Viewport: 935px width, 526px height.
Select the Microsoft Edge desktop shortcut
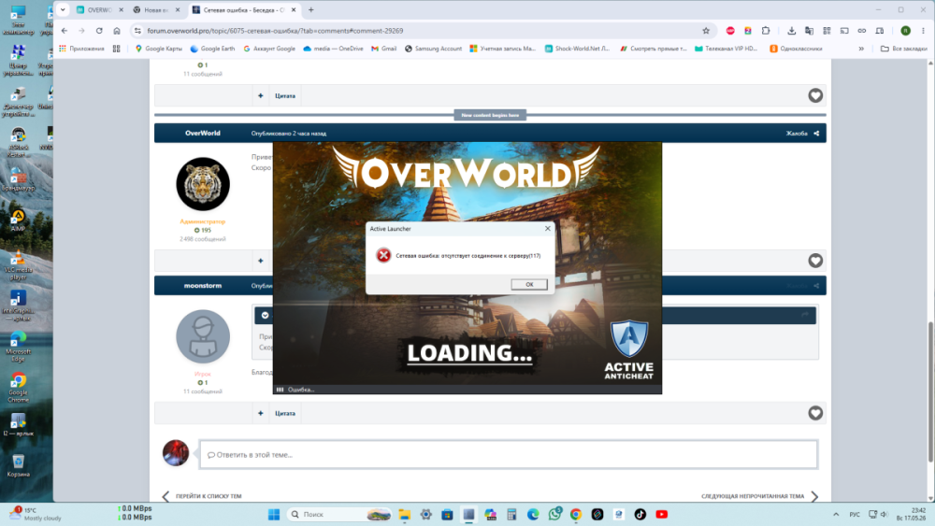(x=18, y=347)
